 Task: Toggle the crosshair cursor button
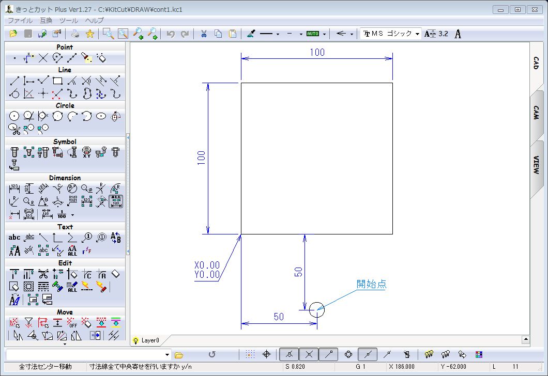(266, 354)
